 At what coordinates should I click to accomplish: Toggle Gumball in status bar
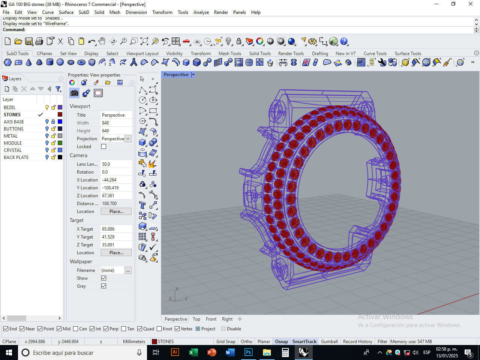pos(329,342)
